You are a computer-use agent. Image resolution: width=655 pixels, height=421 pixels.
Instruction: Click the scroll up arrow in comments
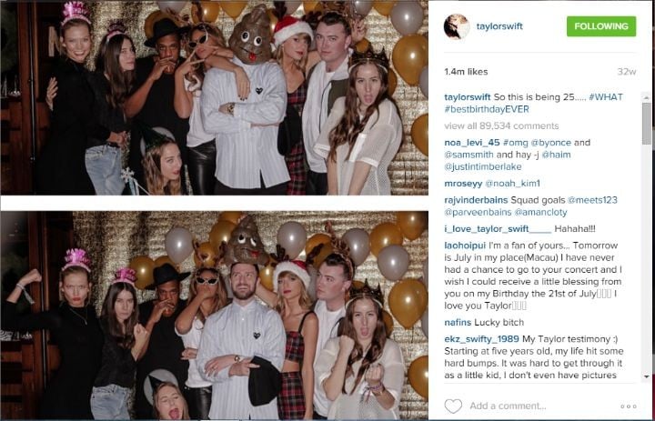click(x=647, y=97)
